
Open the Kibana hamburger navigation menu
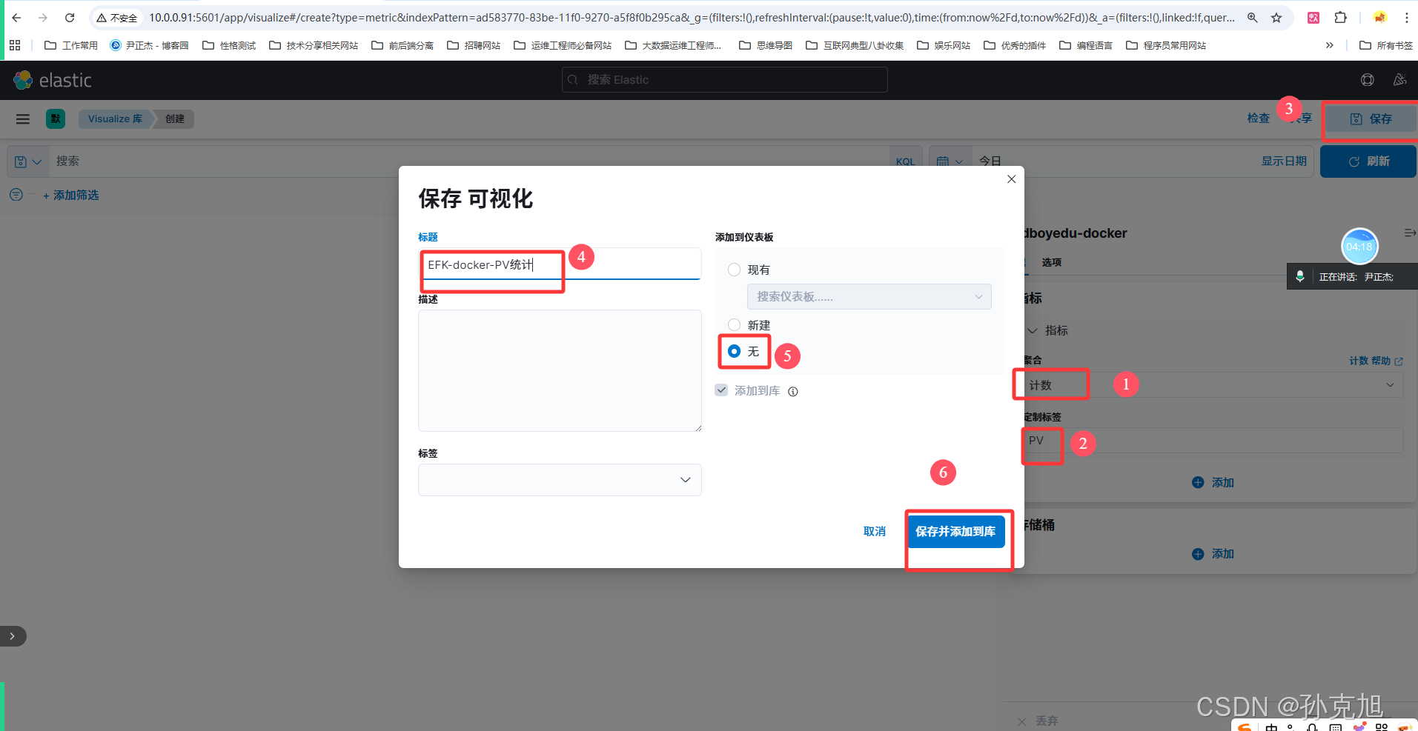click(x=23, y=119)
